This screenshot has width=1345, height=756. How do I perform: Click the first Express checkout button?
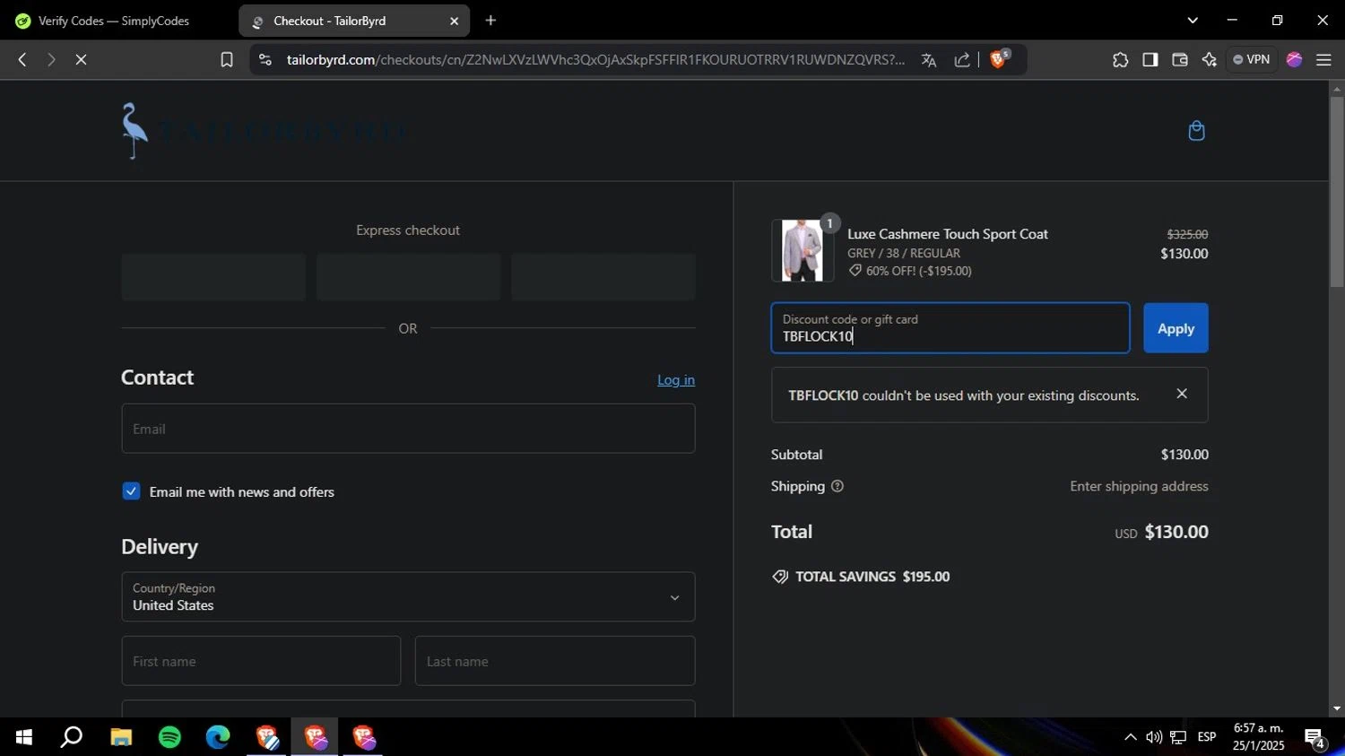click(x=213, y=276)
